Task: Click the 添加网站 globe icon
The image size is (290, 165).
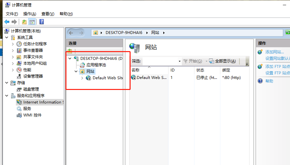Action: [x=260, y=52]
